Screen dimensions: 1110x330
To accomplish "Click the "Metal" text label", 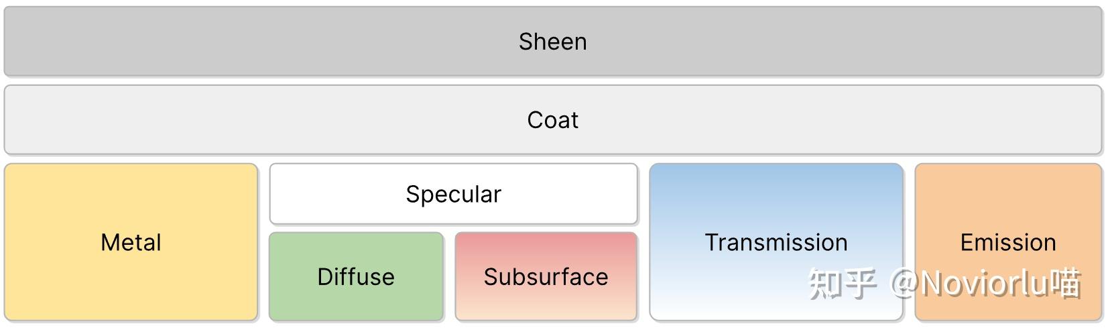I will point(131,242).
